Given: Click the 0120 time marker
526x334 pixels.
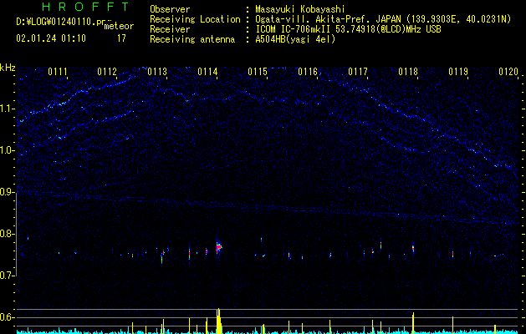Looking at the screenshot, I should [508, 72].
